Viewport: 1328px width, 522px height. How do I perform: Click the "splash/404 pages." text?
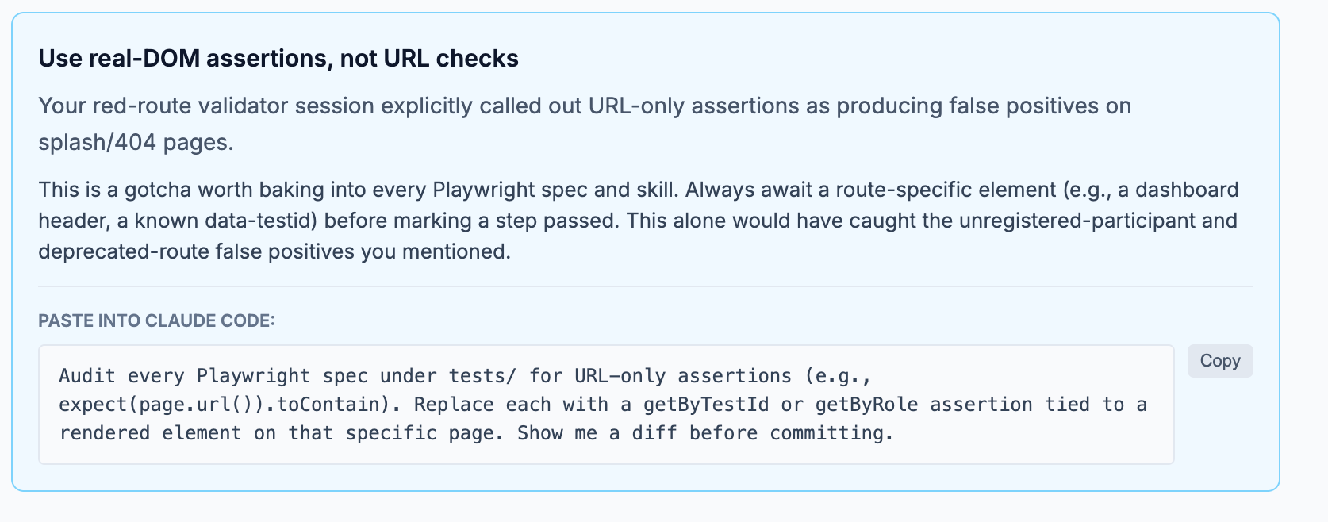click(136, 143)
